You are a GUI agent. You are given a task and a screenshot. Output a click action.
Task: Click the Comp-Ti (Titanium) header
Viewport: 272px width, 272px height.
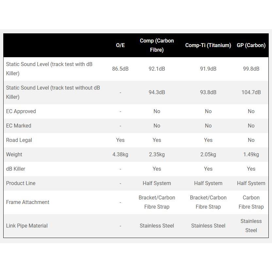(208, 45)
